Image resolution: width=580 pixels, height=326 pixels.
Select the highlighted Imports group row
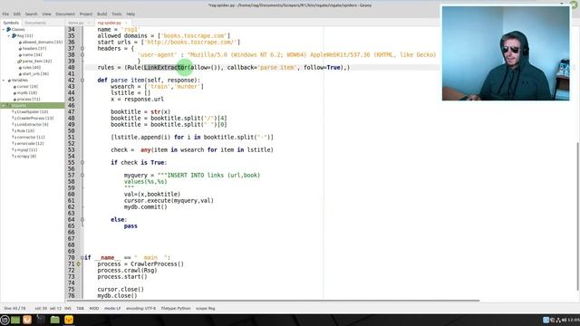33,106
